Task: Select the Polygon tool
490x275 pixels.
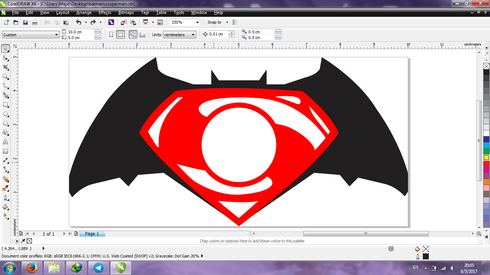Action: click(5, 123)
